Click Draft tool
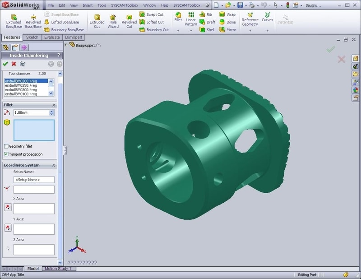The image size is (361, 279). [208, 22]
